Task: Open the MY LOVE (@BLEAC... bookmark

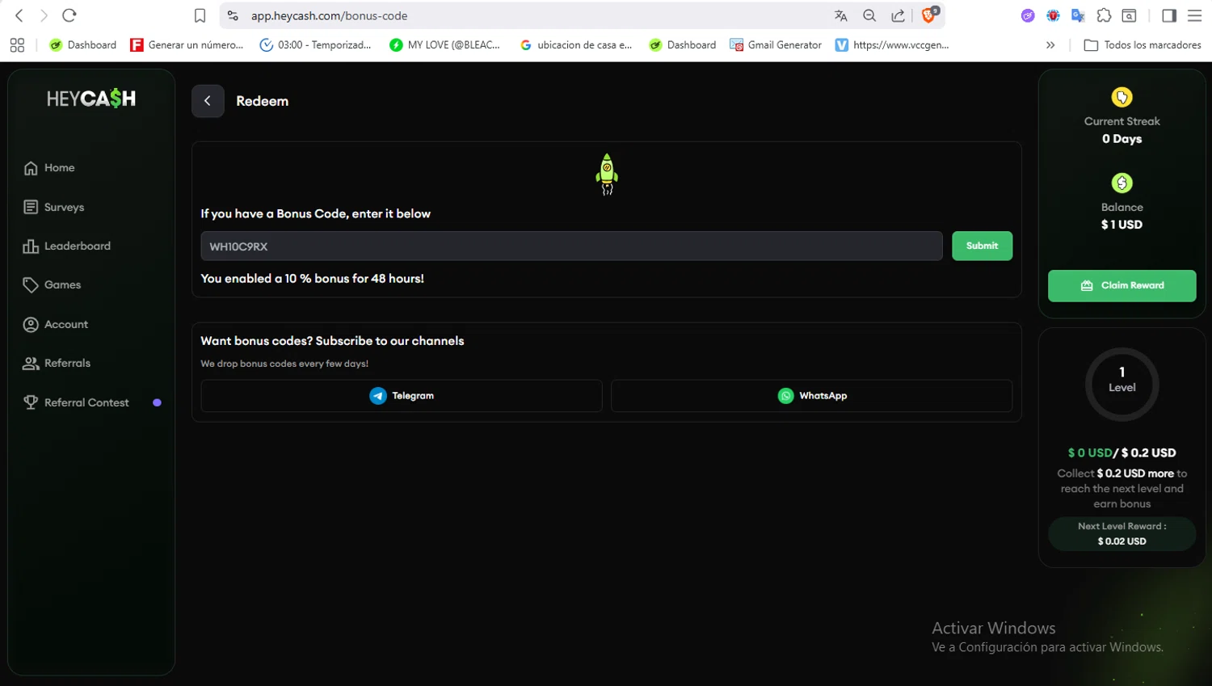Action: point(445,45)
